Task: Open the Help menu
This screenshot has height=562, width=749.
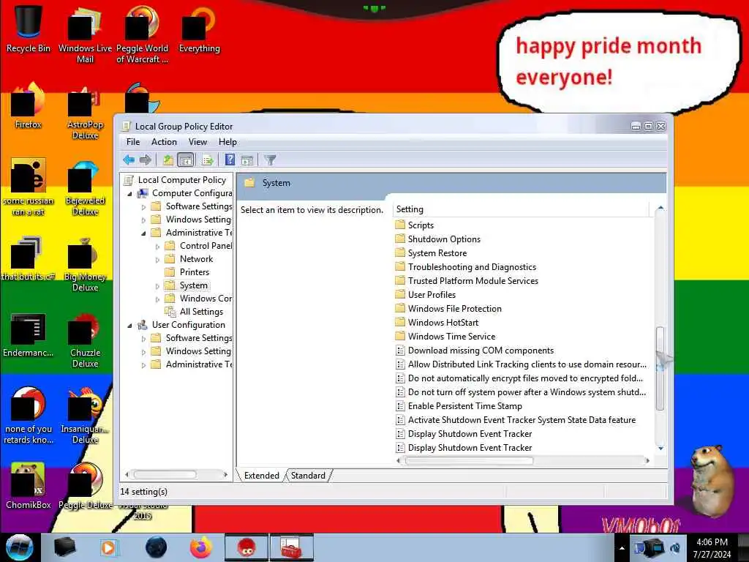Action: (227, 142)
